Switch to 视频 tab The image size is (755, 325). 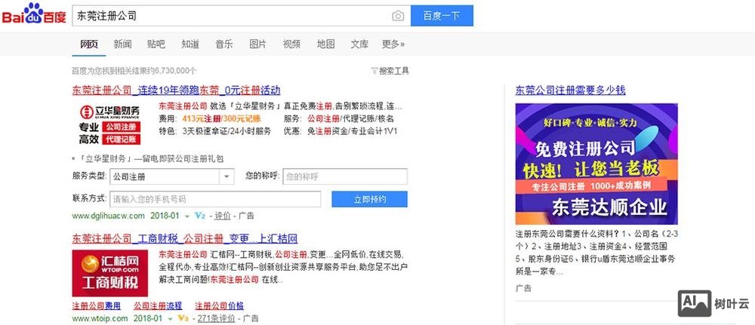pos(291,44)
